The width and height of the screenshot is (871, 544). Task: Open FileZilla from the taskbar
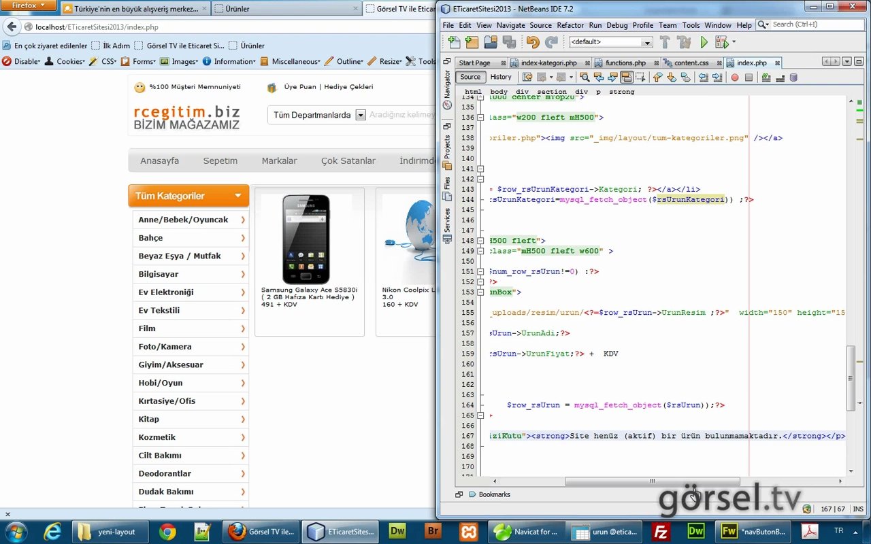(660, 532)
